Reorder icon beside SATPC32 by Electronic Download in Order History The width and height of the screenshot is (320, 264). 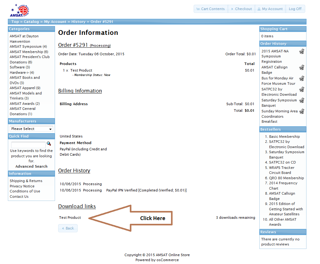click(302, 89)
